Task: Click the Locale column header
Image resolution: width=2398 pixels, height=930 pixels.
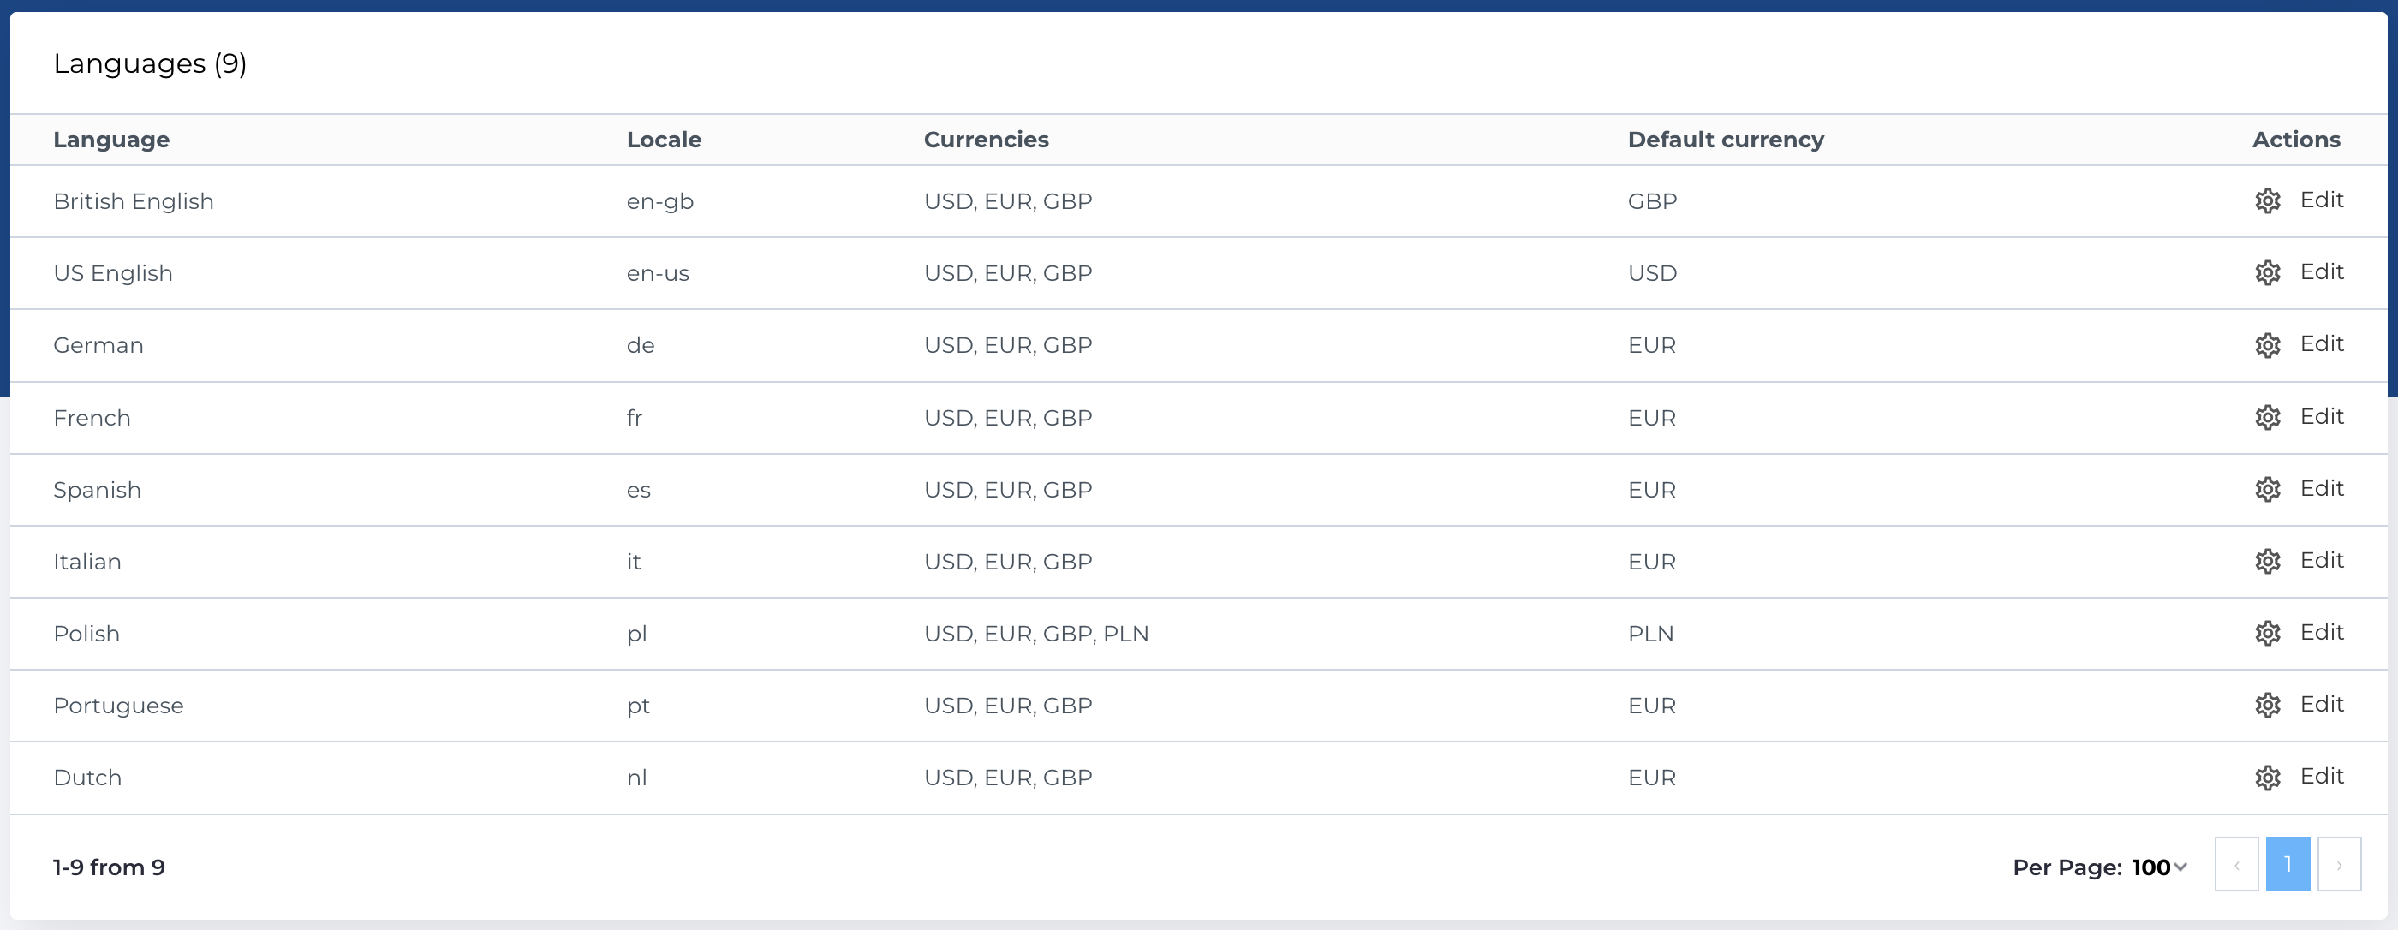Action: [664, 140]
